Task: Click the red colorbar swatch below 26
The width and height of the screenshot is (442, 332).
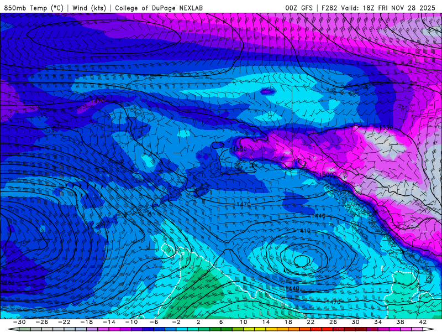Action: (x=339, y=330)
